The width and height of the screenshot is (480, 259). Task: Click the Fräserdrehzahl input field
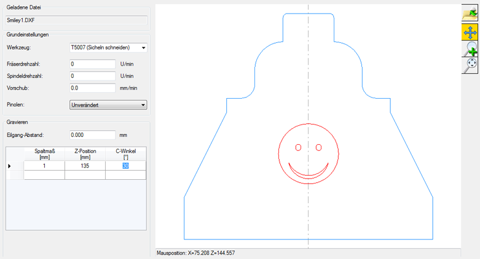click(x=93, y=64)
